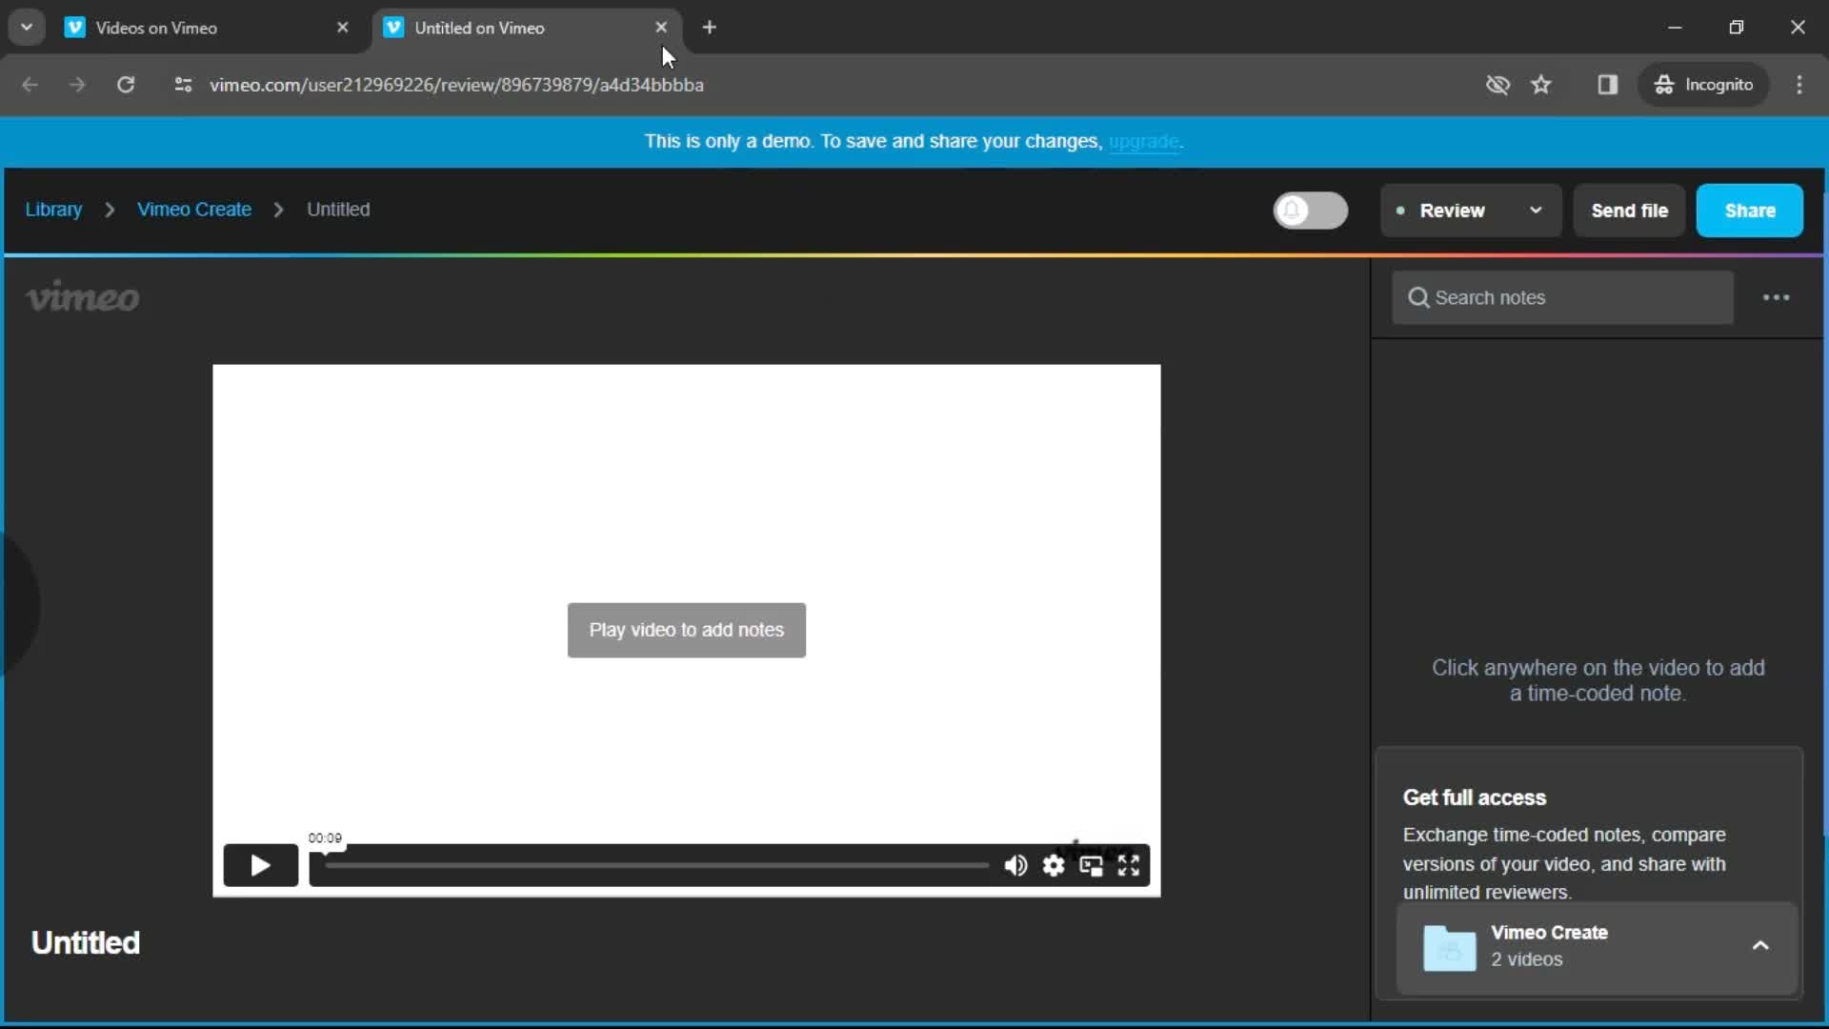Open the Chrome three-dot menu
1829x1029 pixels.
(x=1799, y=85)
